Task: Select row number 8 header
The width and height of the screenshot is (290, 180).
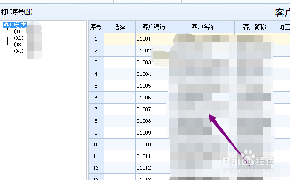Action: (96, 121)
